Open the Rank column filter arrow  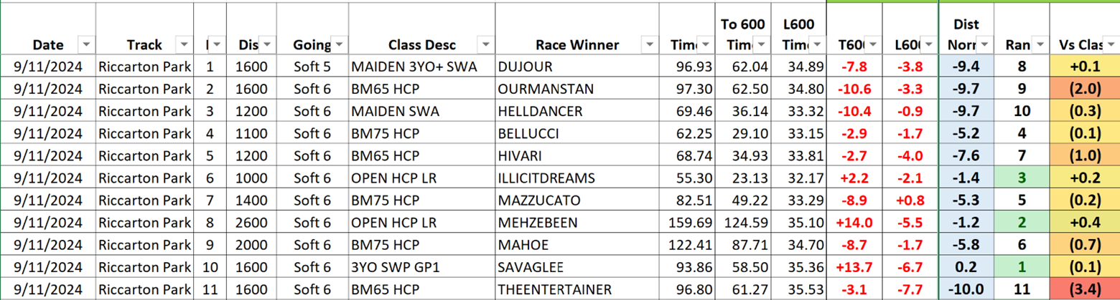pos(1038,44)
